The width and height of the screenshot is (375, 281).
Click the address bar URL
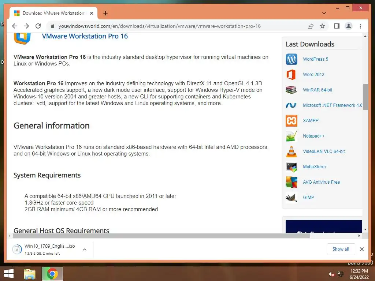click(160, 26)
